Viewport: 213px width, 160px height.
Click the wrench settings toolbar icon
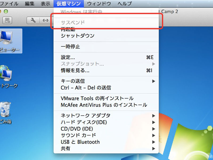pos(33,21)
